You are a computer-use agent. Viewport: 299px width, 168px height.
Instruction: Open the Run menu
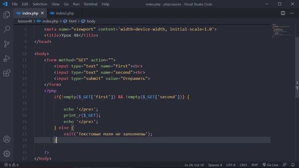pyautogui.click(x=76, y=4)
